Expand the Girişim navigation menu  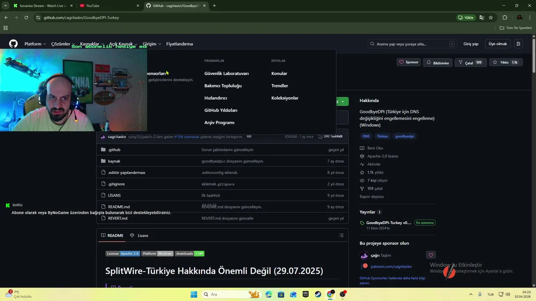coord(152,44)
